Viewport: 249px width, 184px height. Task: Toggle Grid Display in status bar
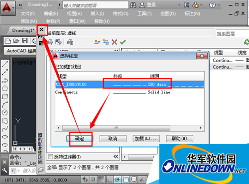(x=101, y=180)
